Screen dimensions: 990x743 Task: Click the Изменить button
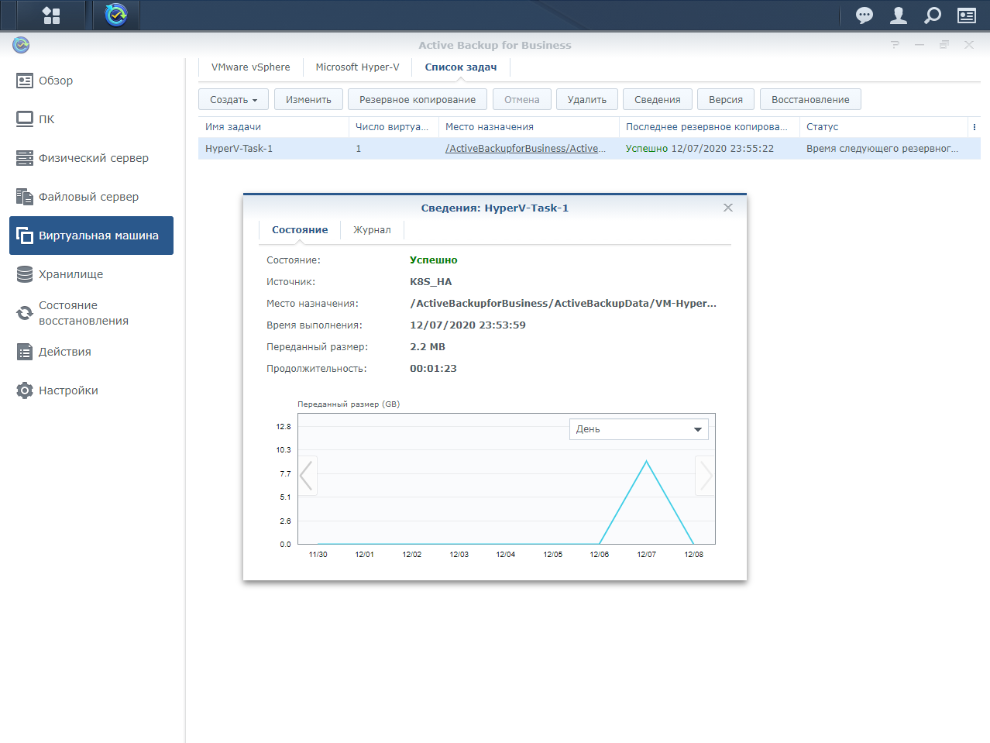click(308, 99)
